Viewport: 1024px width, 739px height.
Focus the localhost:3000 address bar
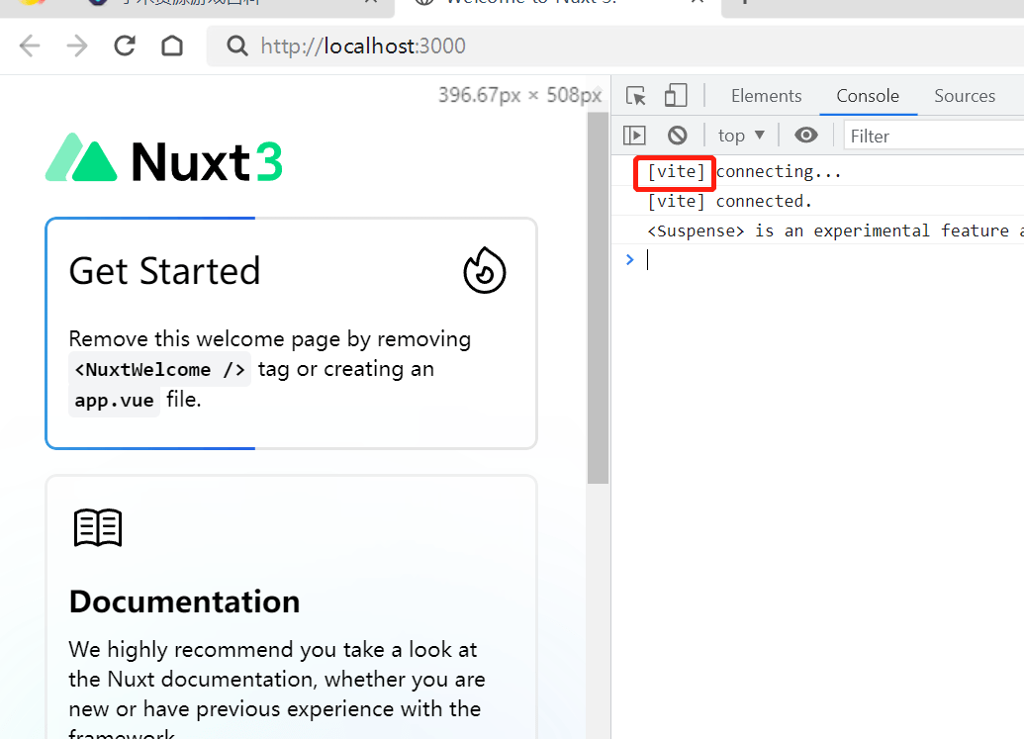(x=613, y=46)
